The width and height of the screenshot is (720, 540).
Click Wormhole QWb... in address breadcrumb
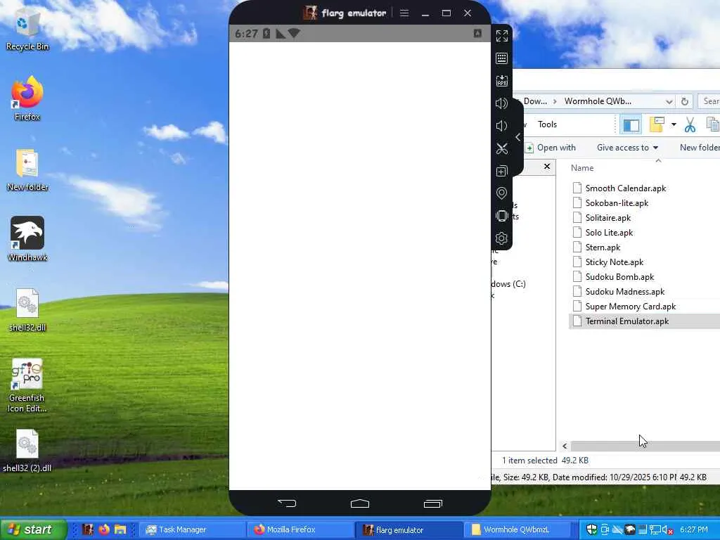[598, 101]
